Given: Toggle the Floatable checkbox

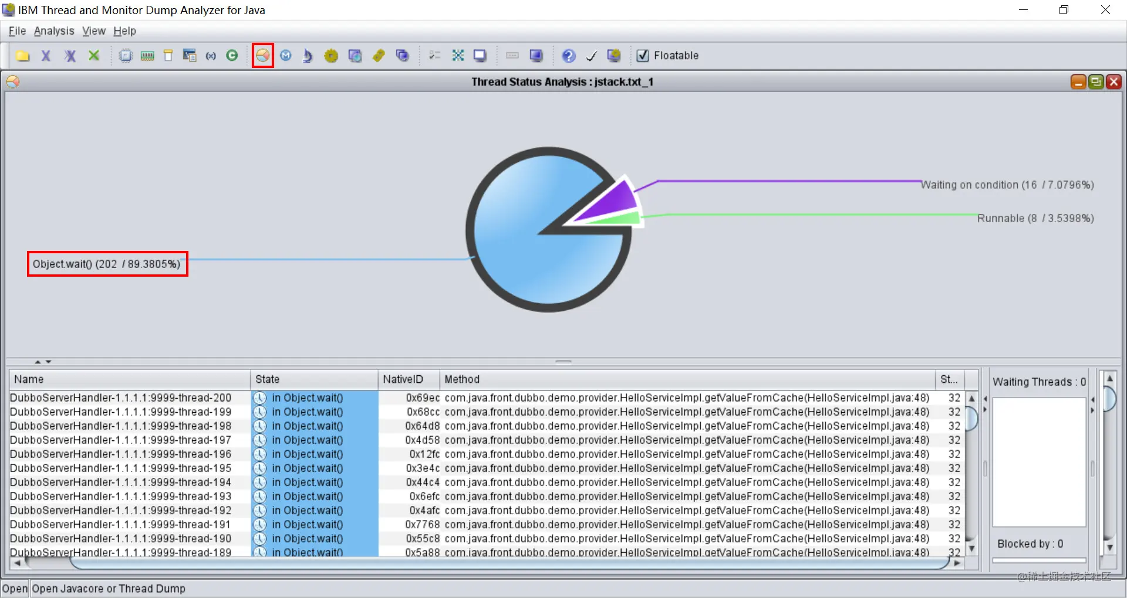Looking at the screenshot, I should [x=643, y=56].
